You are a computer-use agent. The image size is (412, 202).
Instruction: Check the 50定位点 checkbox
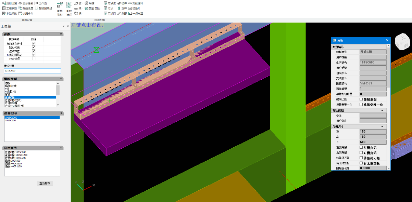(x=34, y=58)
